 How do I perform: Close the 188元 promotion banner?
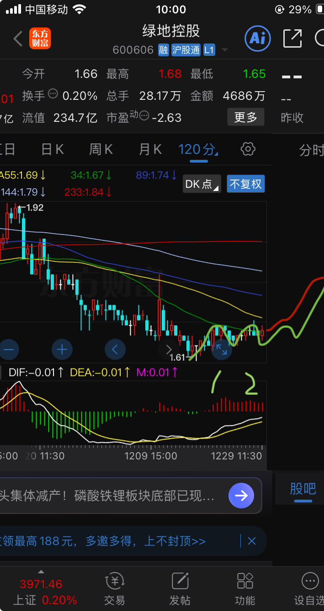point(251,541)
